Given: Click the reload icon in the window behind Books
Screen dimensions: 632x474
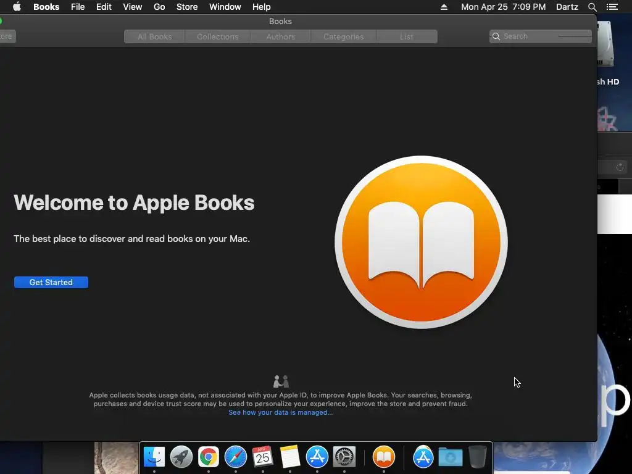Looking at the screenshot, I should (x=620, y=167).
